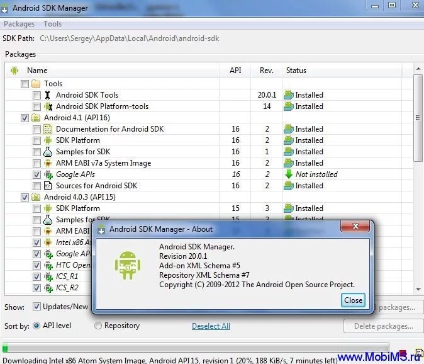Uncheck the ICS_R2 checkbox
The height and width of the screenshot is (364, 424).
coord(36,288)
